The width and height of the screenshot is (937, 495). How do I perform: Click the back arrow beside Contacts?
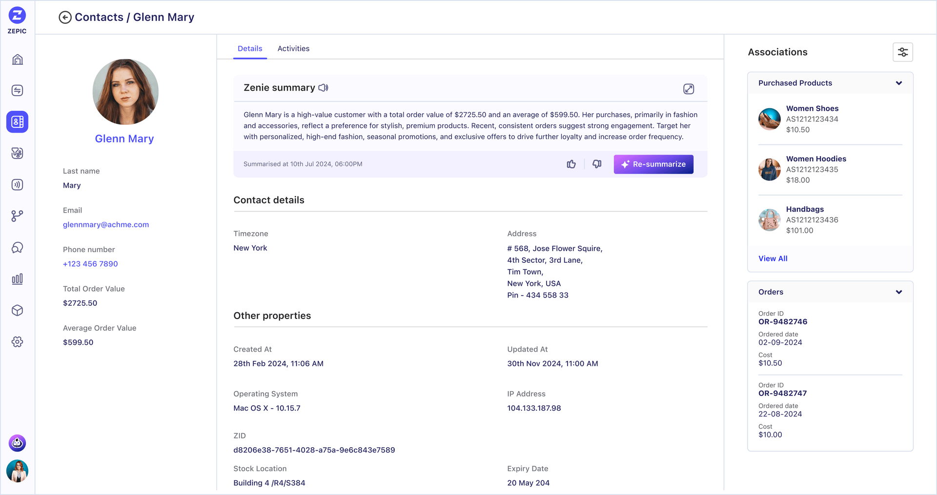tap(65, 18)
